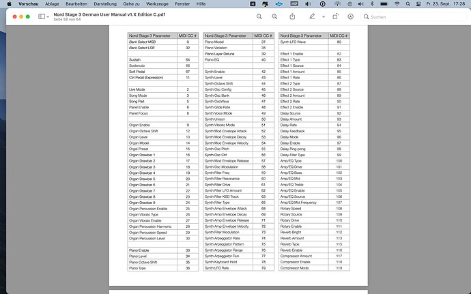Viewport: 471px width, 294px height.
Task: Click the WD drive menu bar icon
Action: pos(294,4)
